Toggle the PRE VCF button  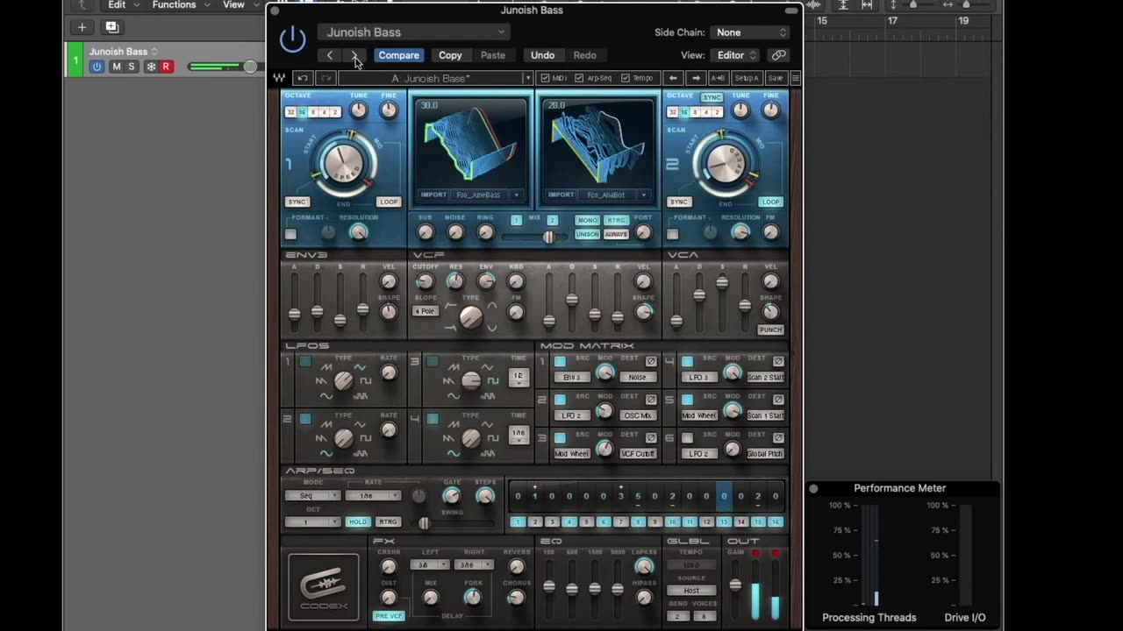click(x=389, y=615)
